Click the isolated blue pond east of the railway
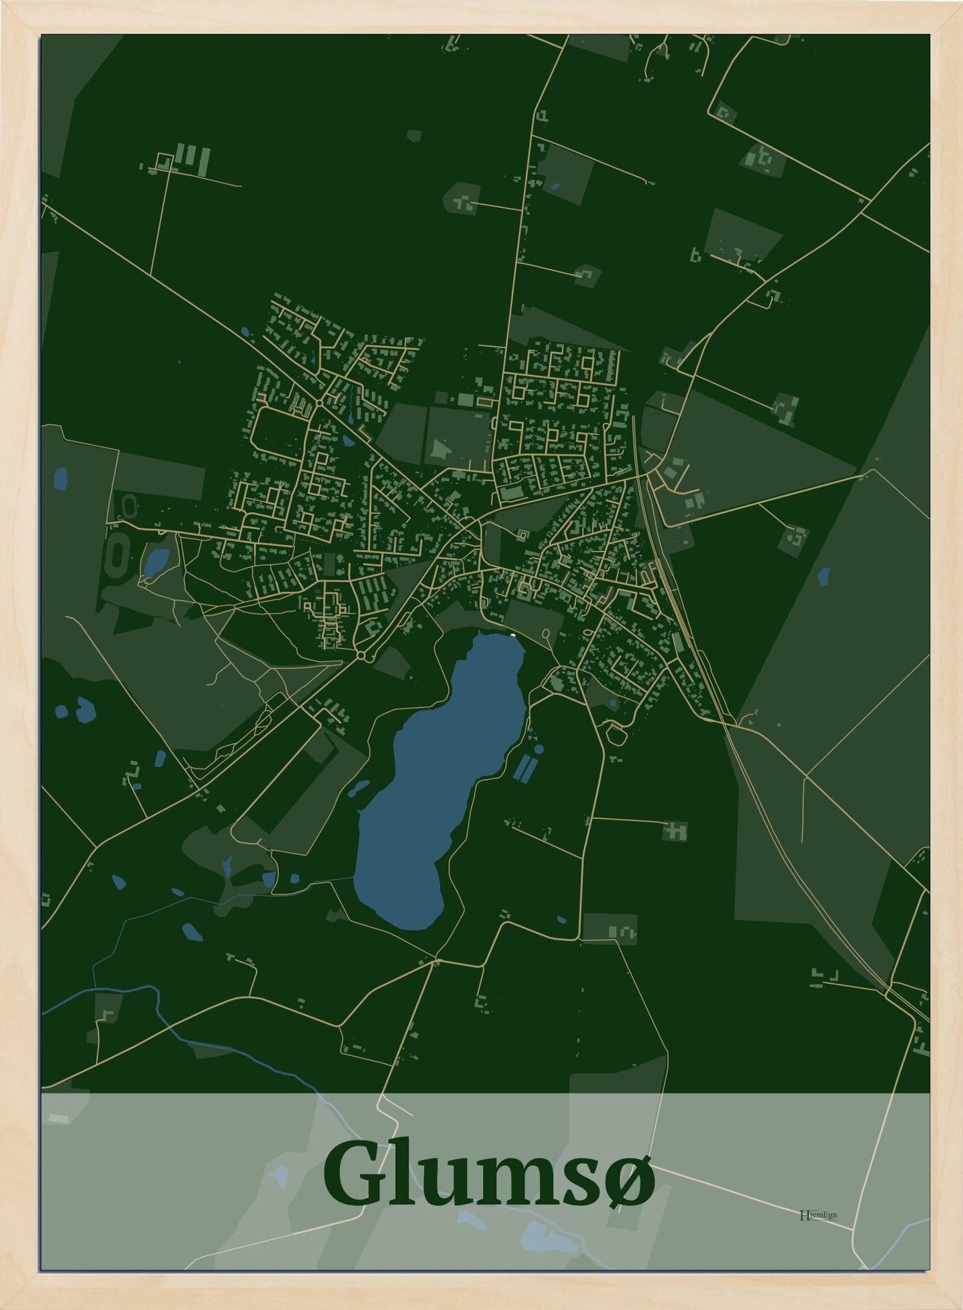The height and width of the screenshot is (1310, 963). click(825, 574)
